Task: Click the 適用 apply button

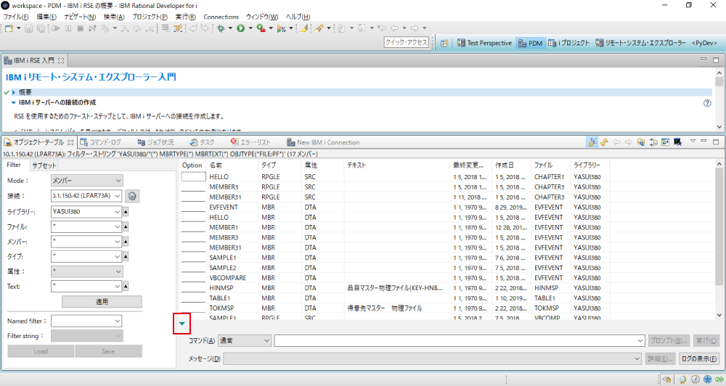Action: pos(102,302)
